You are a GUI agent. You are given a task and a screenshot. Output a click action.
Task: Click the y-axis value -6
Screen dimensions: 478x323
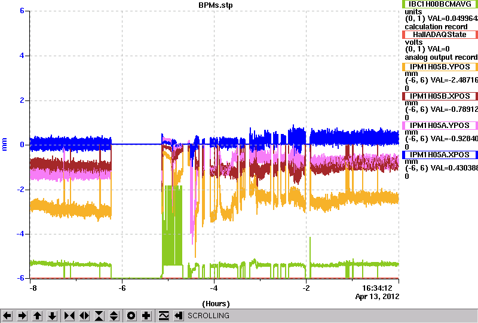[x=20, y=278]
